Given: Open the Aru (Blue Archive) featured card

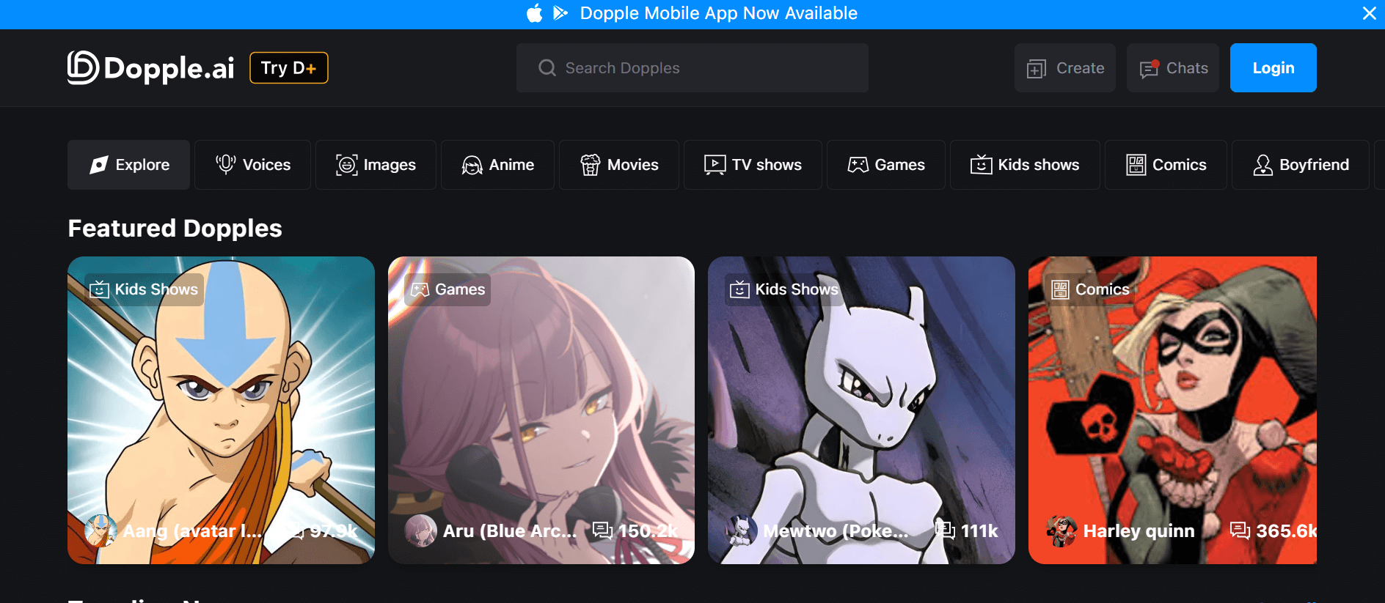Looking at the screenshot, I should [541, 410].
